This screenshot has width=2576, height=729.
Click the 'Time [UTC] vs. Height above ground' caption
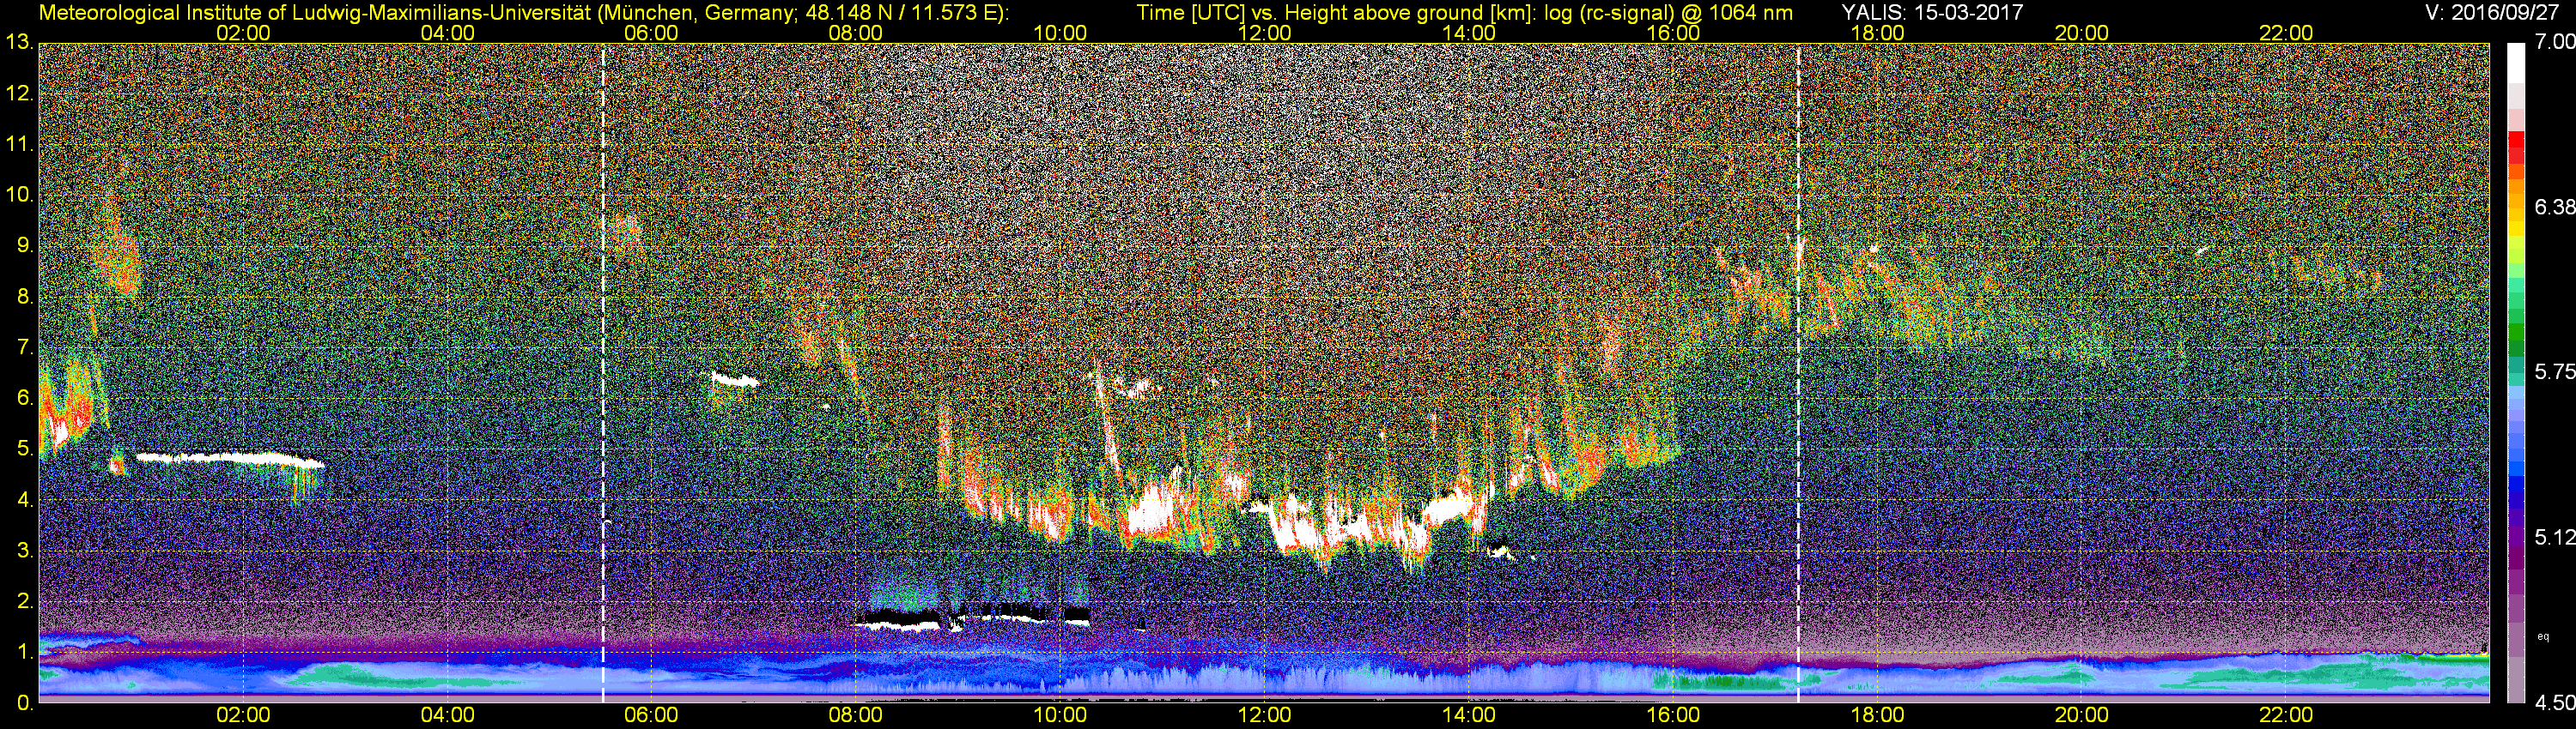(1465, 12)
